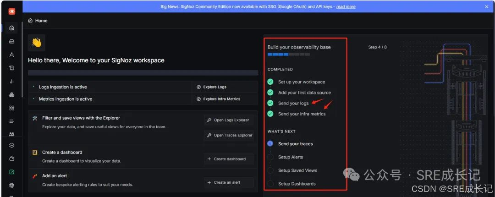This screenshot has width=495, height=197.
Task: Click Open Logs Explorer button
Action: coord(229,120)
